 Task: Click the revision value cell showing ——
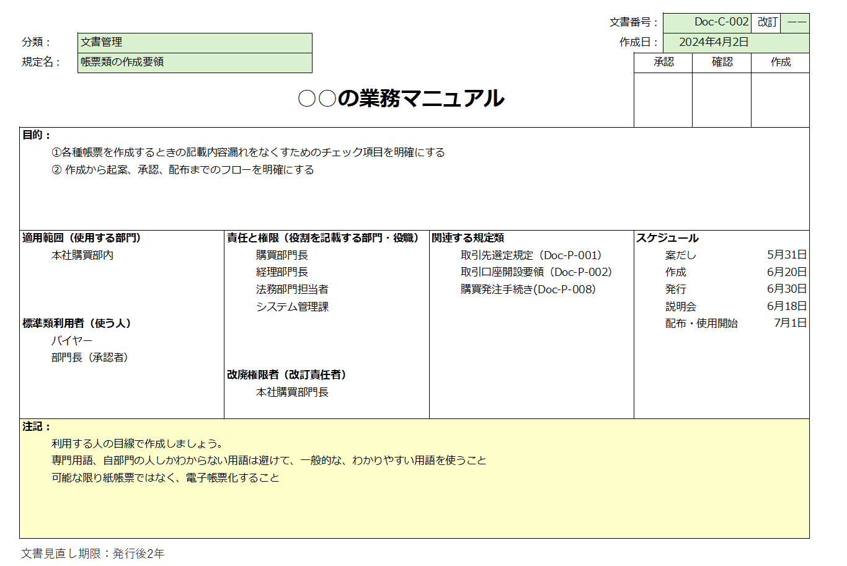click(x=795, y=23)
